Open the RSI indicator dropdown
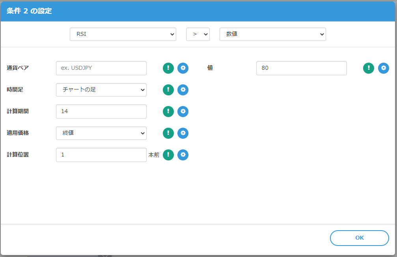Screen dimensions: 397x257 (x=123, y=34)
